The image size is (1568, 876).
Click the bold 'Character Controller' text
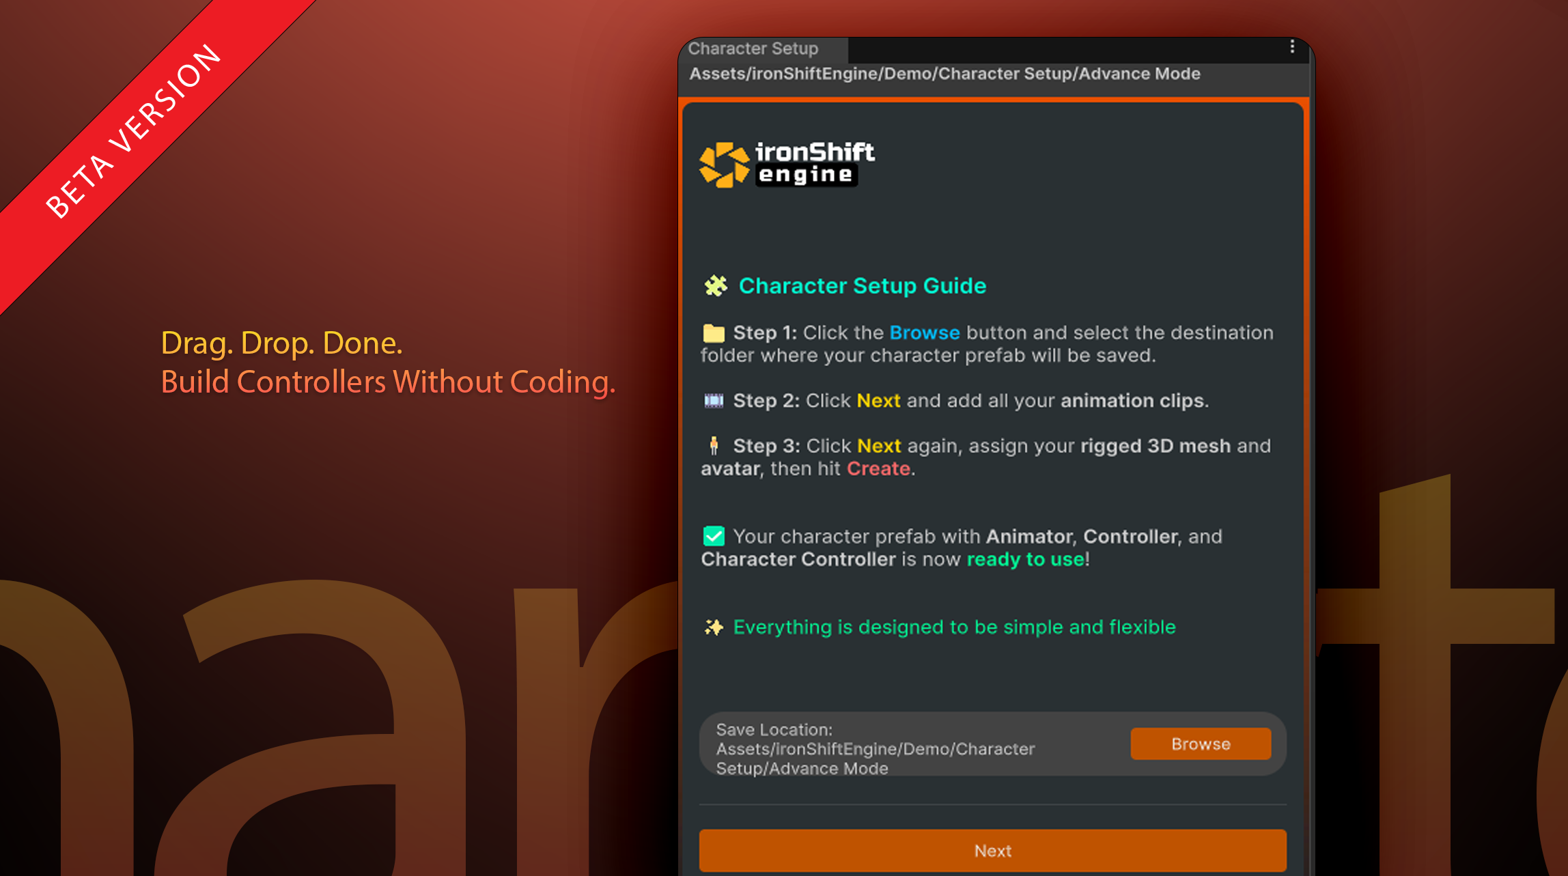798,559
